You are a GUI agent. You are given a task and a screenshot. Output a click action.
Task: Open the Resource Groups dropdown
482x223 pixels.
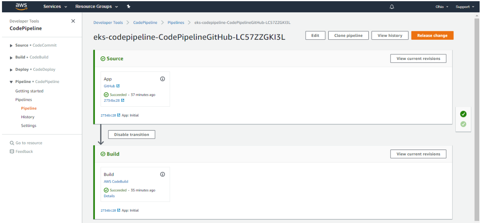click(x=97, y=6)
